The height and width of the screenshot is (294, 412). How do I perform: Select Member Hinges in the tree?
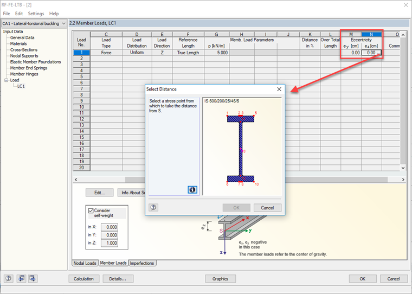click(x=24, y=74)
